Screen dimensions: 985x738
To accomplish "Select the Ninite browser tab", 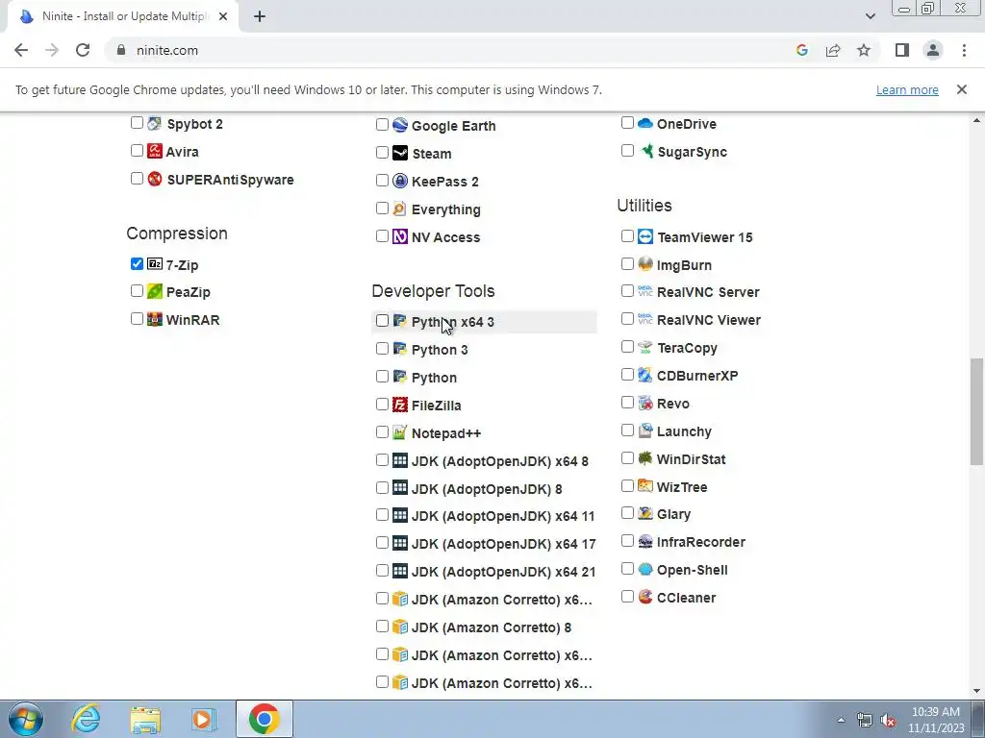I will click(123, 16).
